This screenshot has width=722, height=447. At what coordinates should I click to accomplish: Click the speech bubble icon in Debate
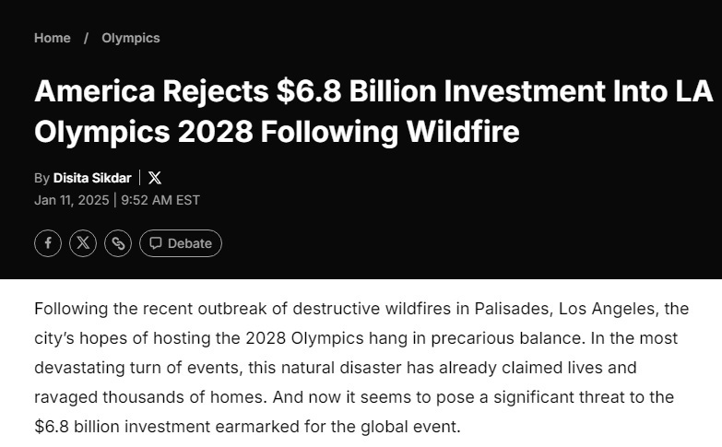156,242
